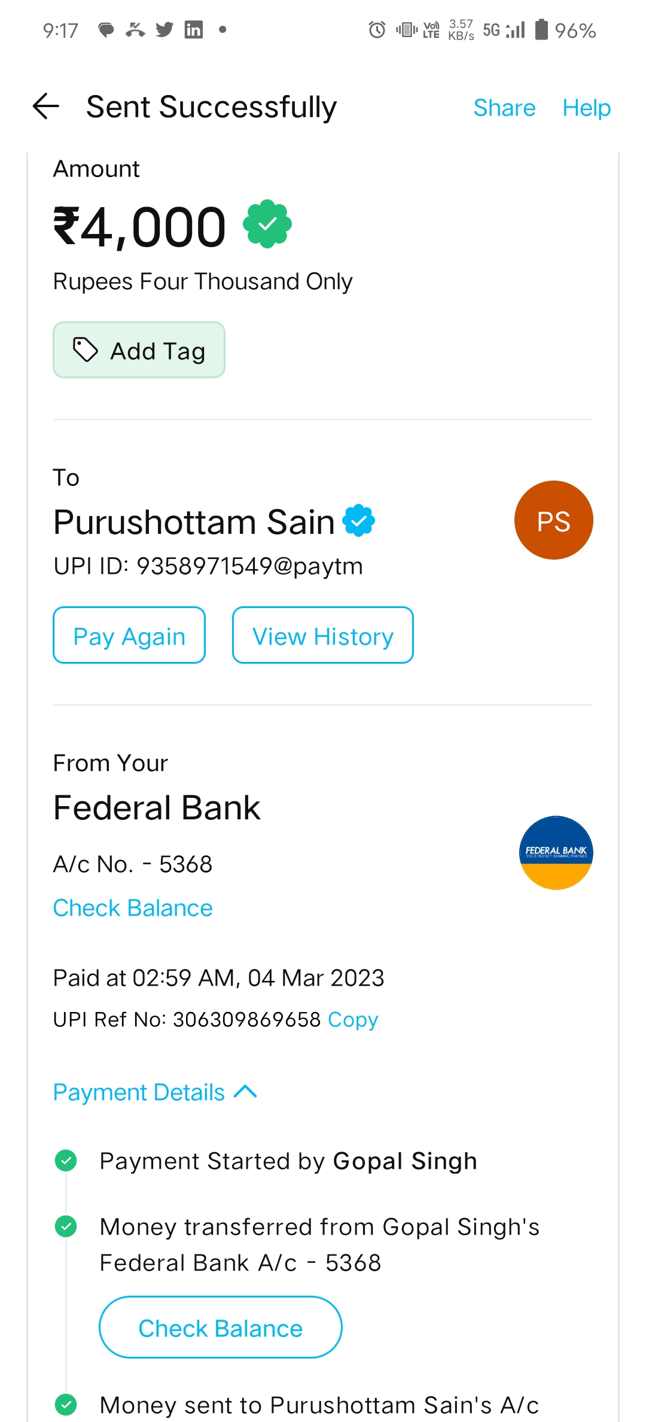Tap the battery icon in status bar

pos(541,29)
